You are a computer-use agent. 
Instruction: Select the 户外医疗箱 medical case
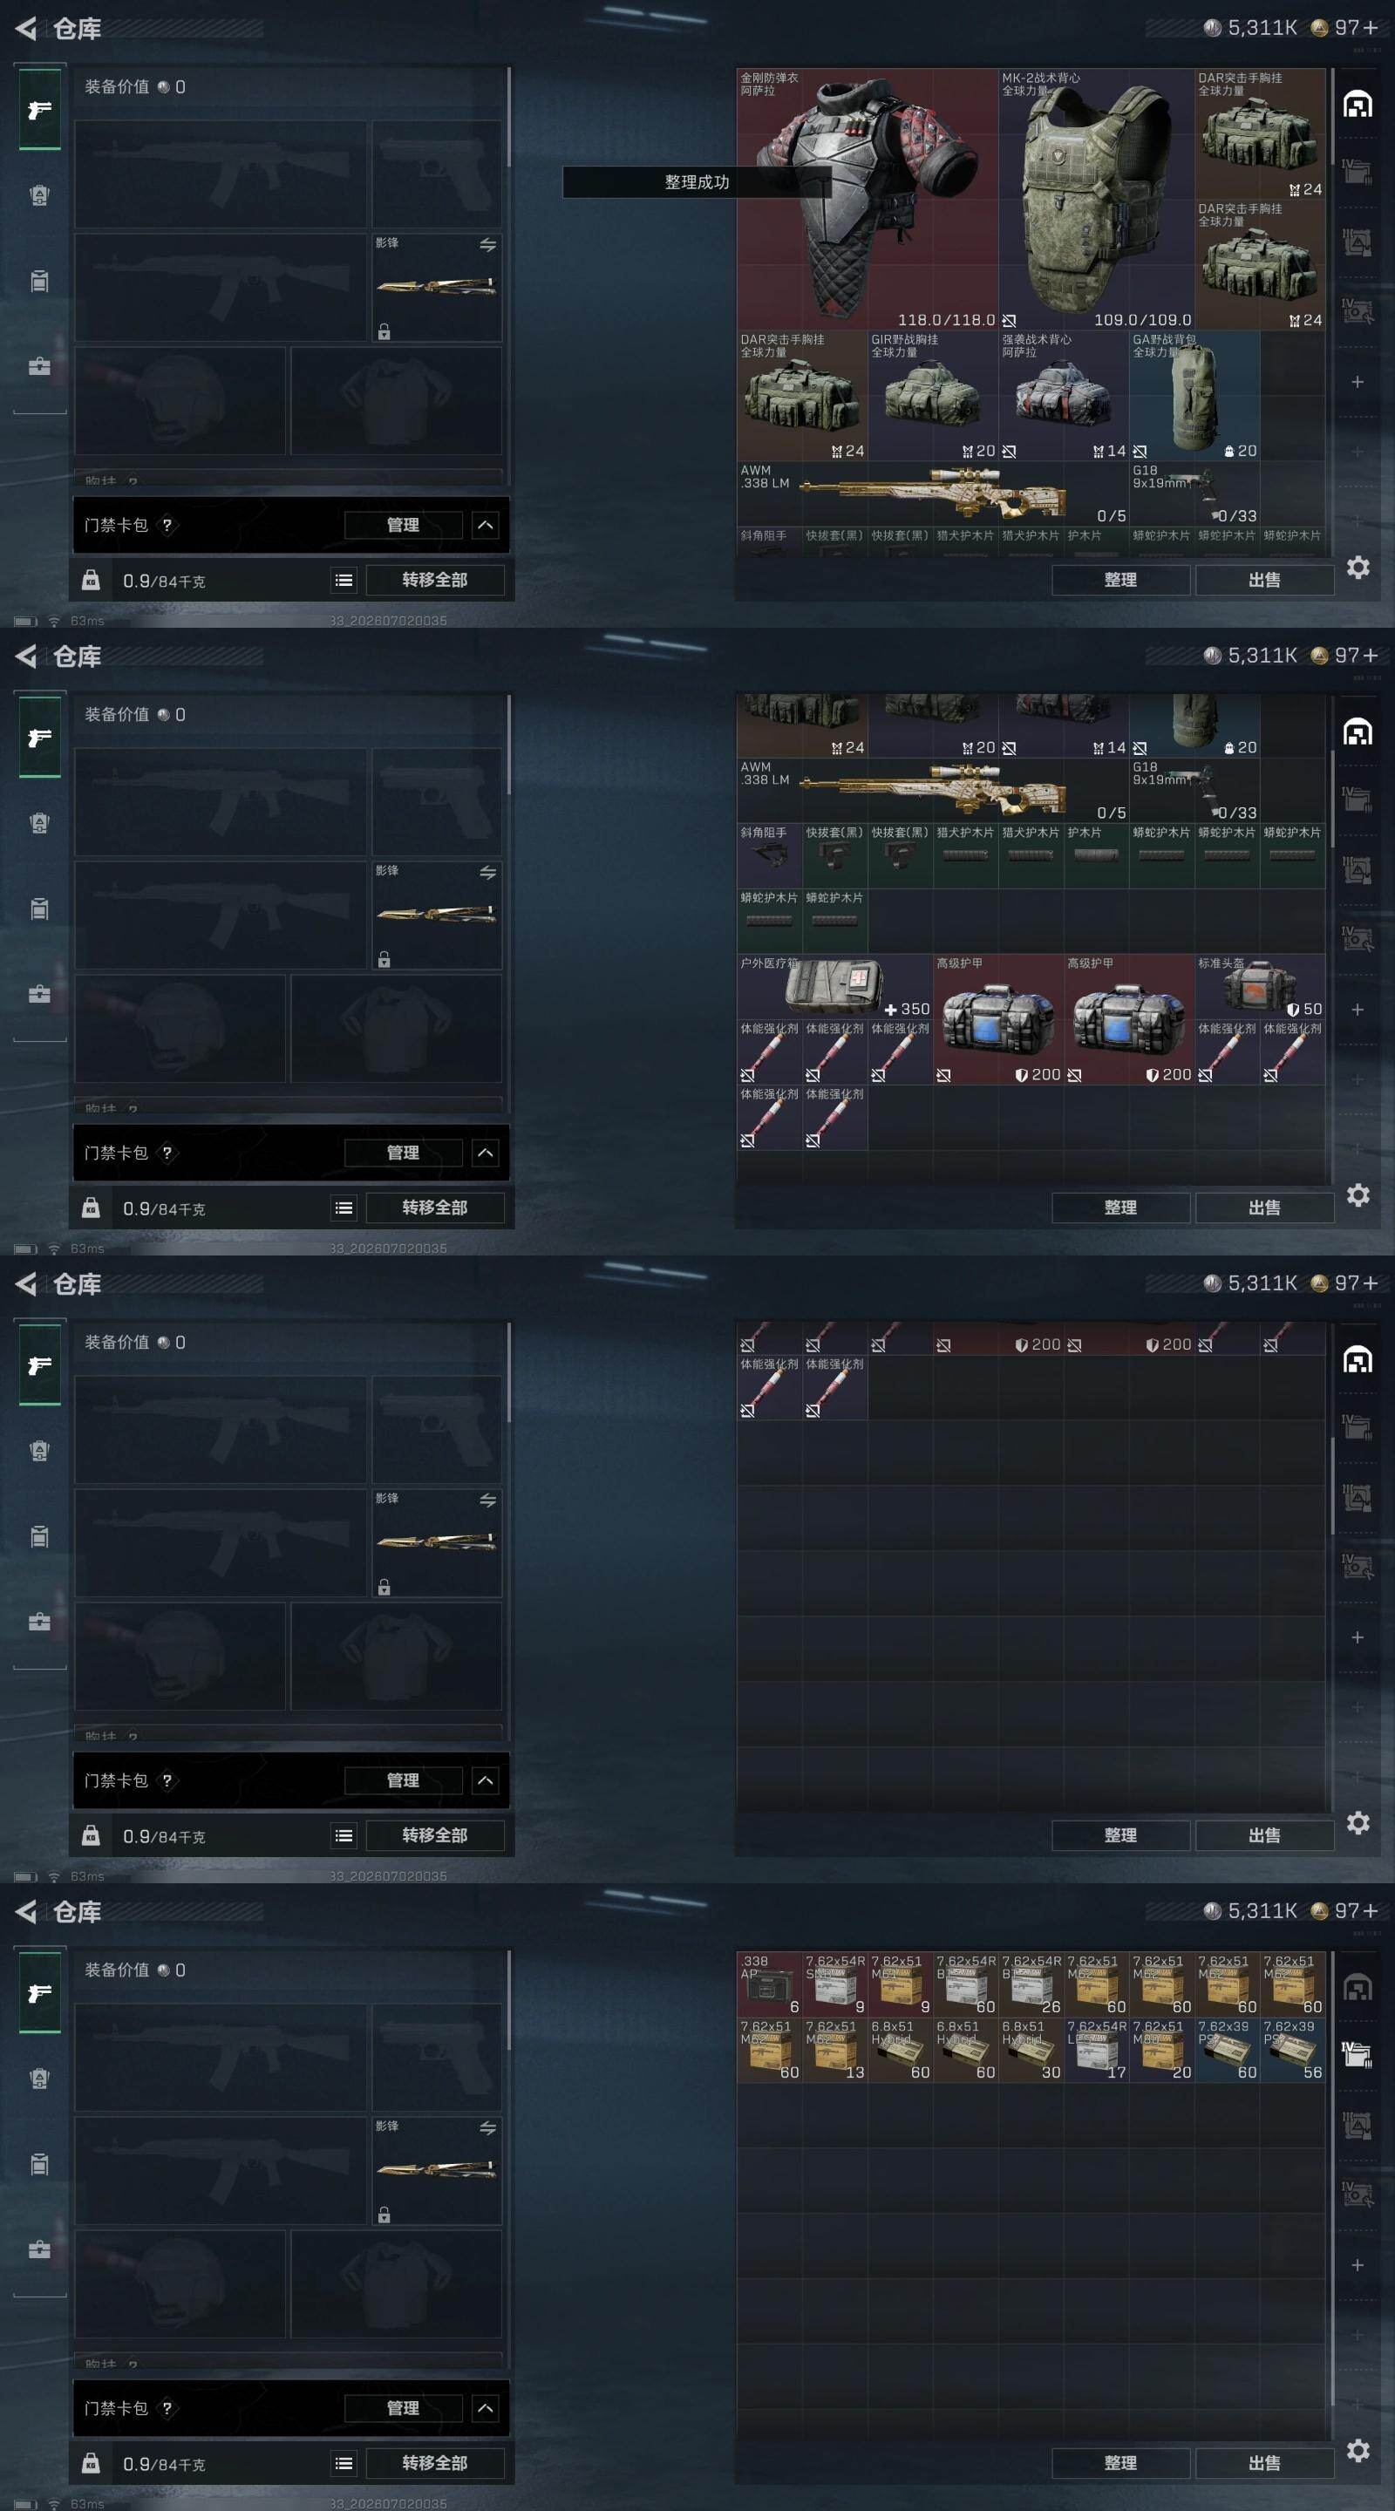835,986
